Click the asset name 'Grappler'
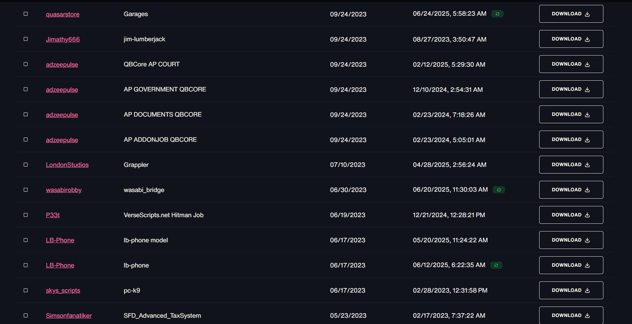This screenshot has width=632, height=324. click(136, 165)
